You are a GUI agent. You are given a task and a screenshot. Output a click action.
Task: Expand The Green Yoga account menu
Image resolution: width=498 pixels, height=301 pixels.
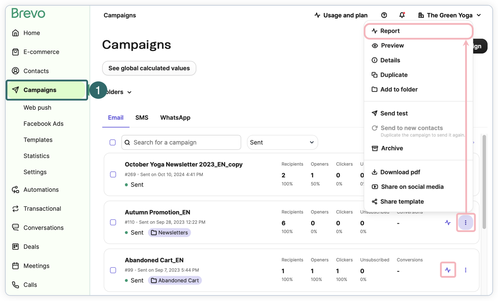pos(449,15)
